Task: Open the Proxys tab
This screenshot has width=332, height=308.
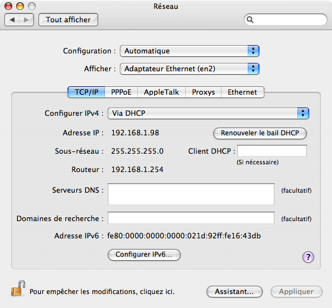Action: pos(204,92)
